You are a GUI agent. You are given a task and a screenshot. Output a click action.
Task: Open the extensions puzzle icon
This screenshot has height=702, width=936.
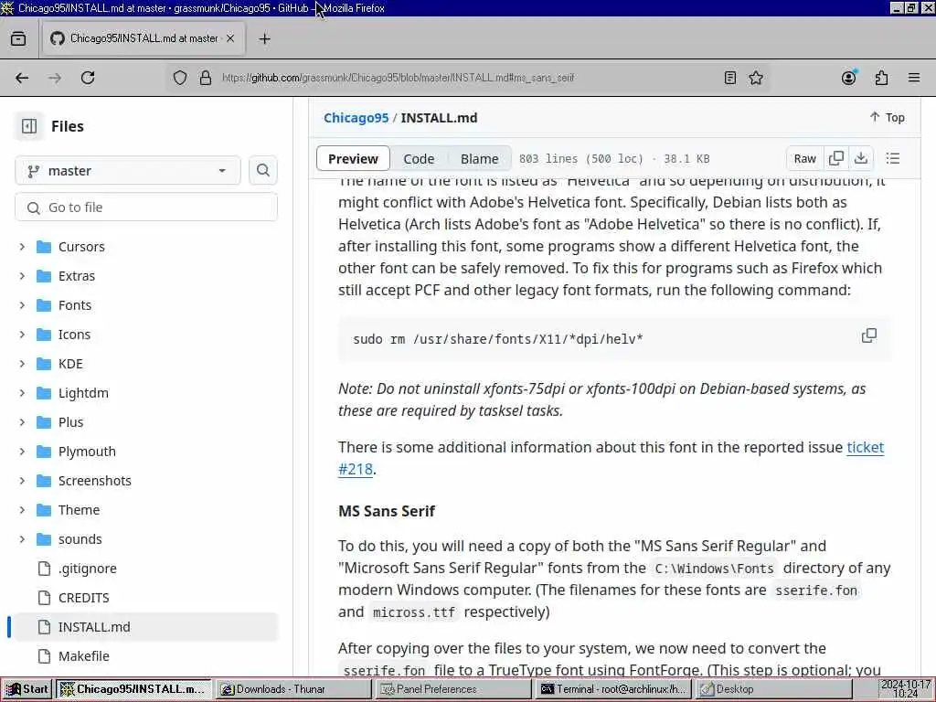coord(881,78)
